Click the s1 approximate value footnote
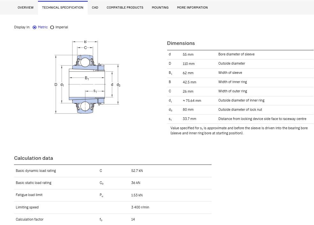The width and height of the screenshot is (314, 225). 239,130
